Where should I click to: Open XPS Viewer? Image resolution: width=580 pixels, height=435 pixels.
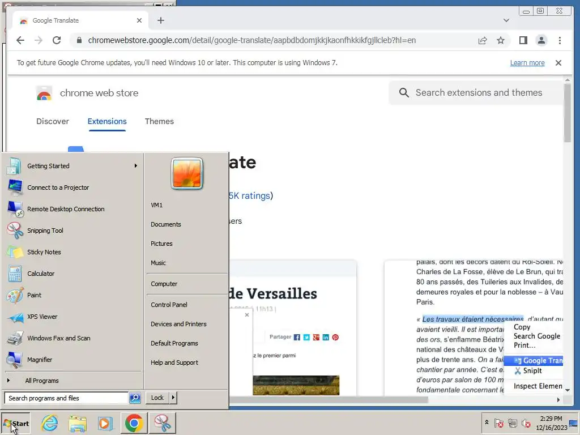click(72, 317)
